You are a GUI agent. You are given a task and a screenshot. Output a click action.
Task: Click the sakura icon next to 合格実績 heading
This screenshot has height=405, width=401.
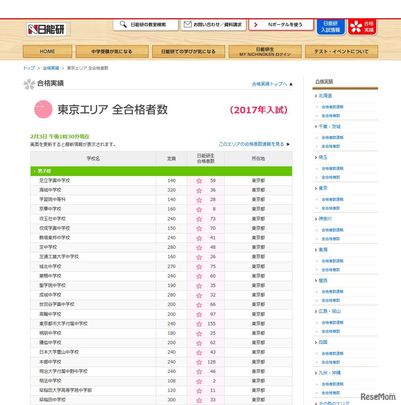click(x=29, y=84)
